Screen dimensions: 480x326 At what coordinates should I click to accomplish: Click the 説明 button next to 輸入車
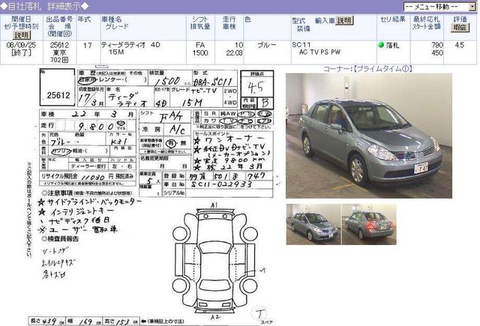(344, 20)
